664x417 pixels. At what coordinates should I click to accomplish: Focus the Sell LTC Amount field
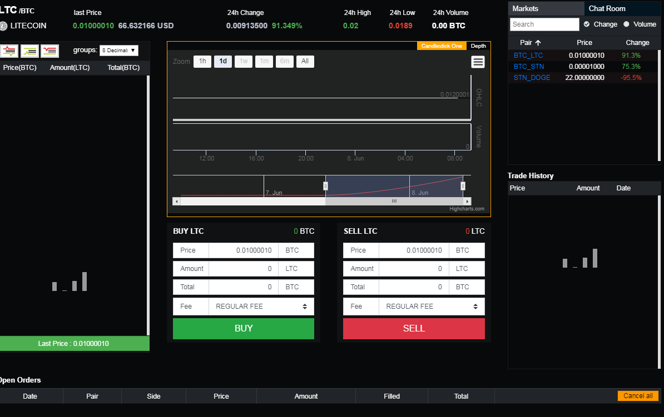coord(414,269)
